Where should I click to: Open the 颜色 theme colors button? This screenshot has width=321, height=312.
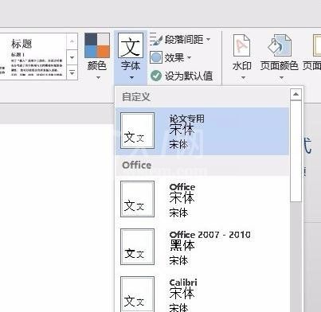pos(97,56)
